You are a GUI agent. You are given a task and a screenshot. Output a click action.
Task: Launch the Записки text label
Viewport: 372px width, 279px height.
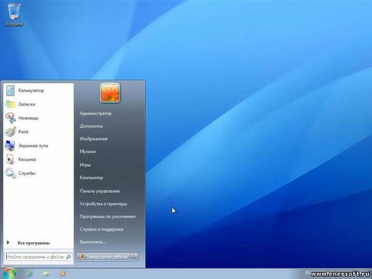(x=27, y=104)
